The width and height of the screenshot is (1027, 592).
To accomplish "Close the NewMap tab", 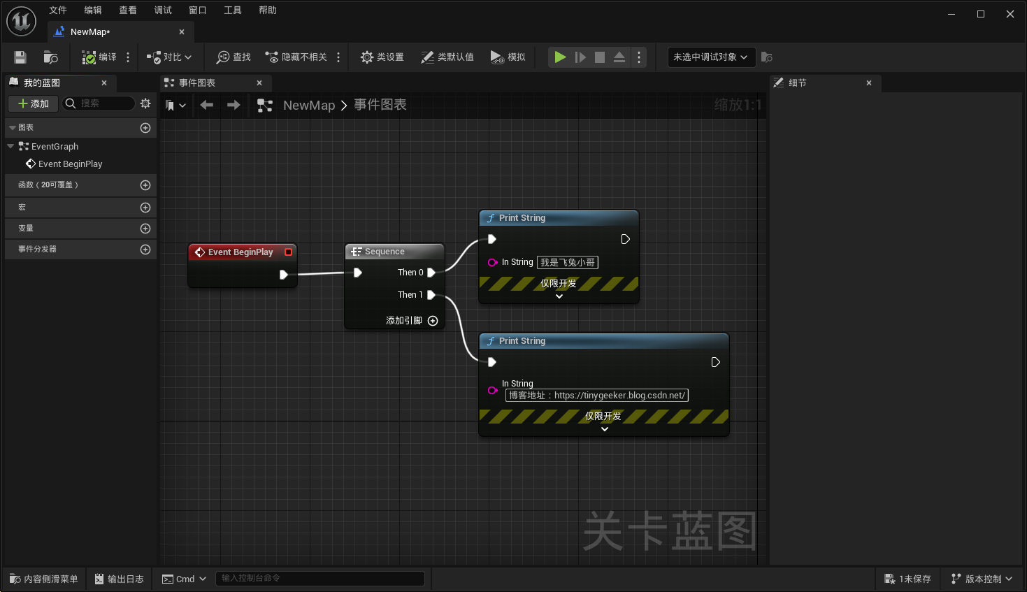I will point(182,32).
